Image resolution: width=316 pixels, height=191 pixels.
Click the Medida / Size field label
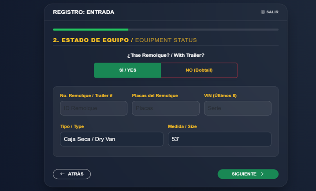pos(182,126)
